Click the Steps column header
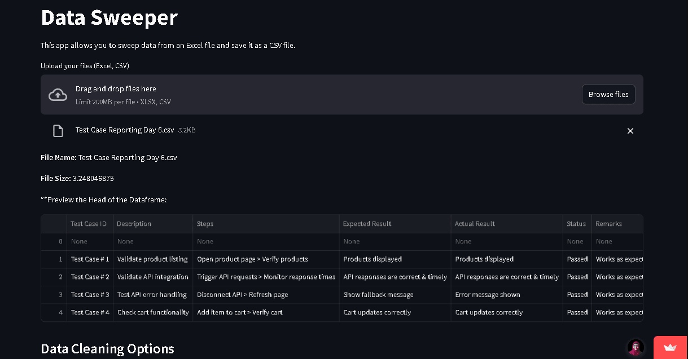Screen dimensions: 688x359 pyautogui.click(x=266, y=224)
